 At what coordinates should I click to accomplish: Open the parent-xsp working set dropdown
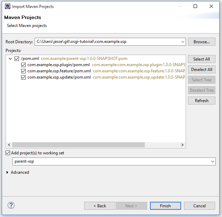pos(213,161)
